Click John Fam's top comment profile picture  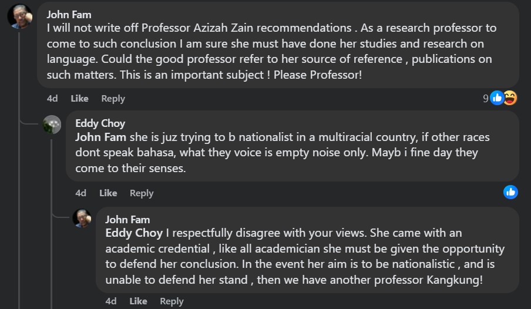pos(19,16)
